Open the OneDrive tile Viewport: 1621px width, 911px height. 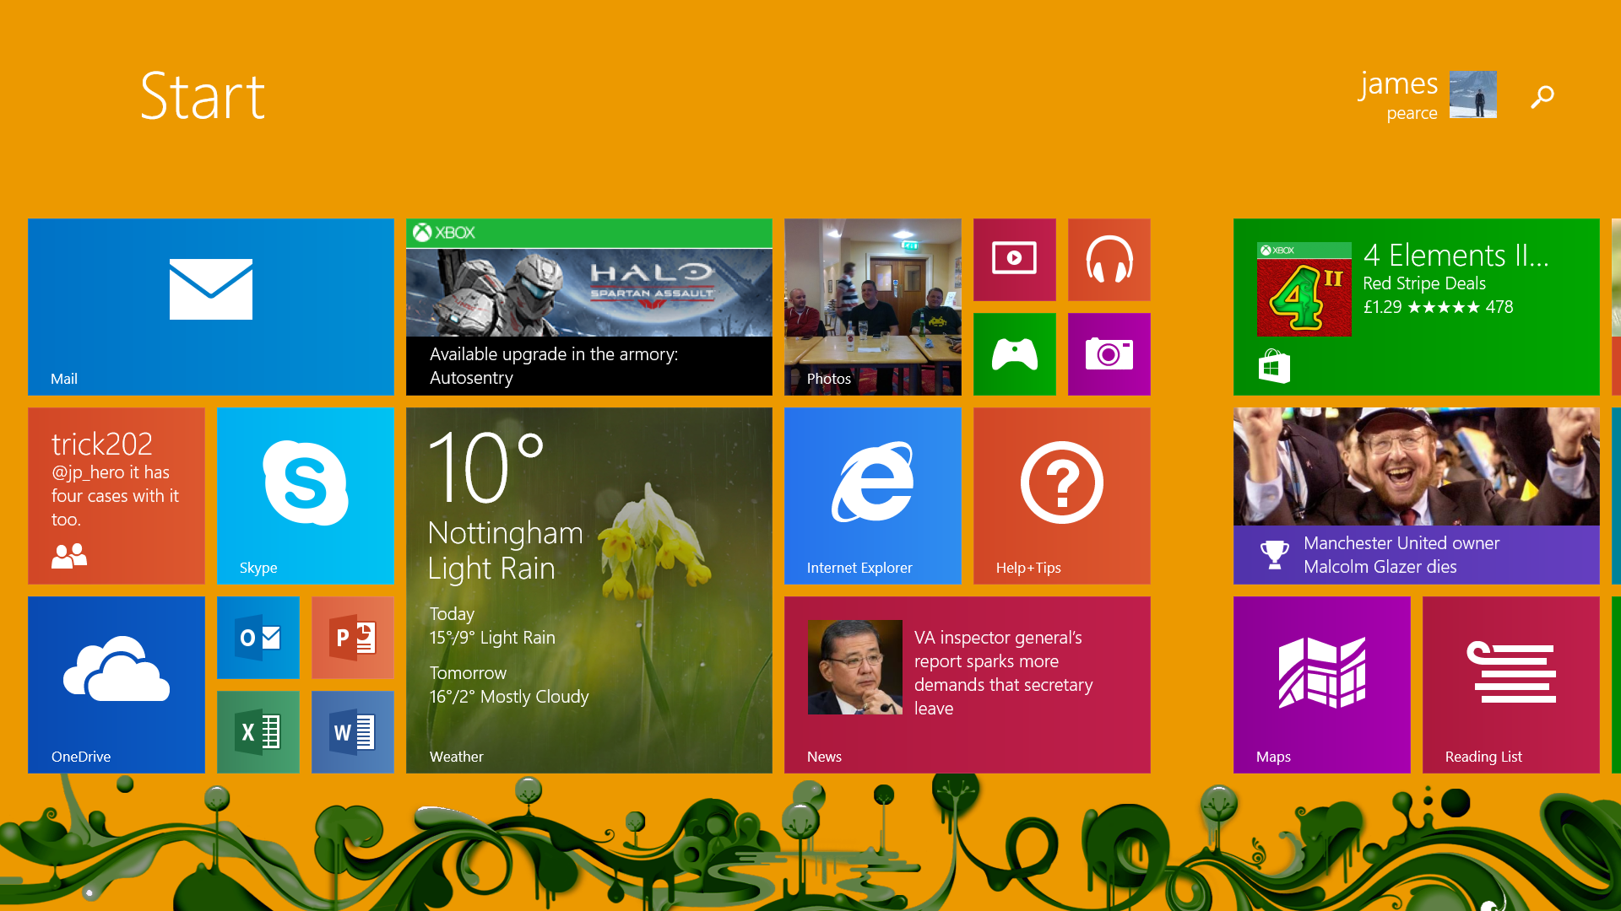point(116,684)
